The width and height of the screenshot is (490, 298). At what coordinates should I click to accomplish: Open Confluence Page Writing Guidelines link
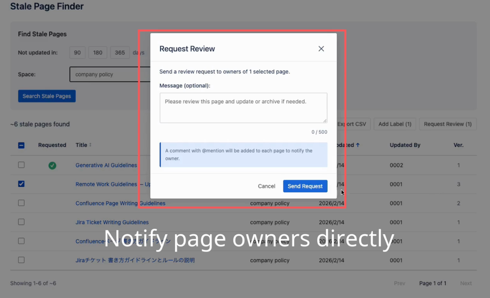click(x=120, y=203)
